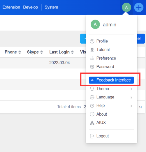
Task: Open the Develop navigation menu
Action: point(31,7)
